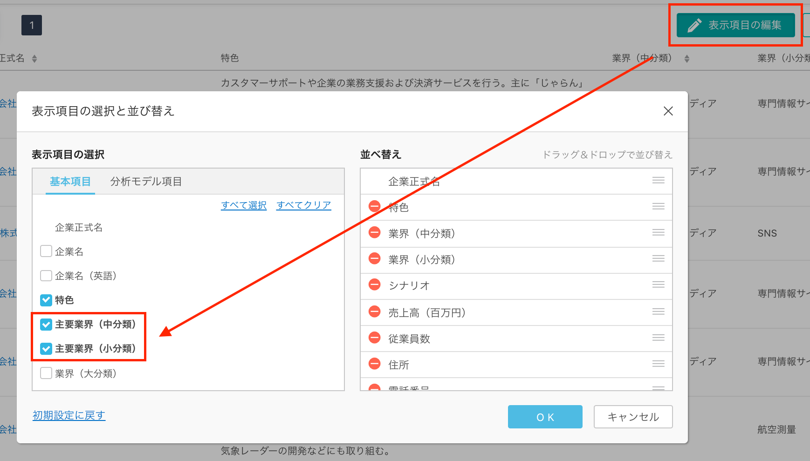
Task: Click 初期設定に戻す to reset defaults
Action: tap(69, 415)
